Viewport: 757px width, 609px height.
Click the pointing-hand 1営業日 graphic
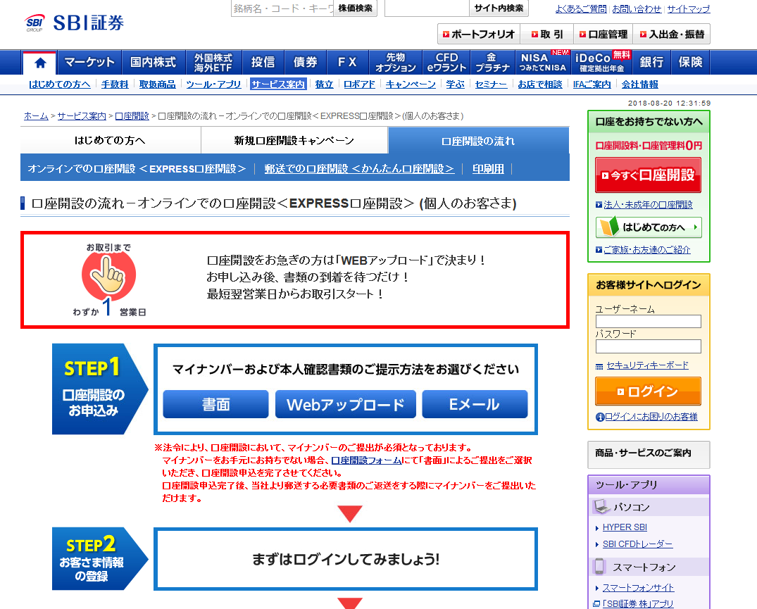108,279
